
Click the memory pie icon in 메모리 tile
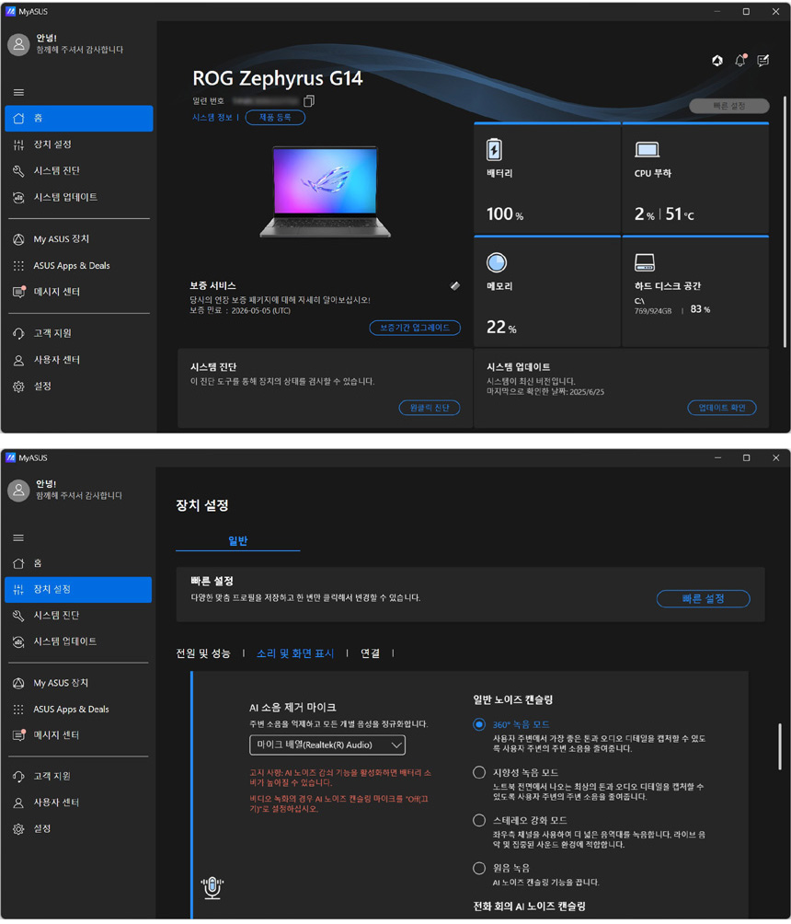497,263
